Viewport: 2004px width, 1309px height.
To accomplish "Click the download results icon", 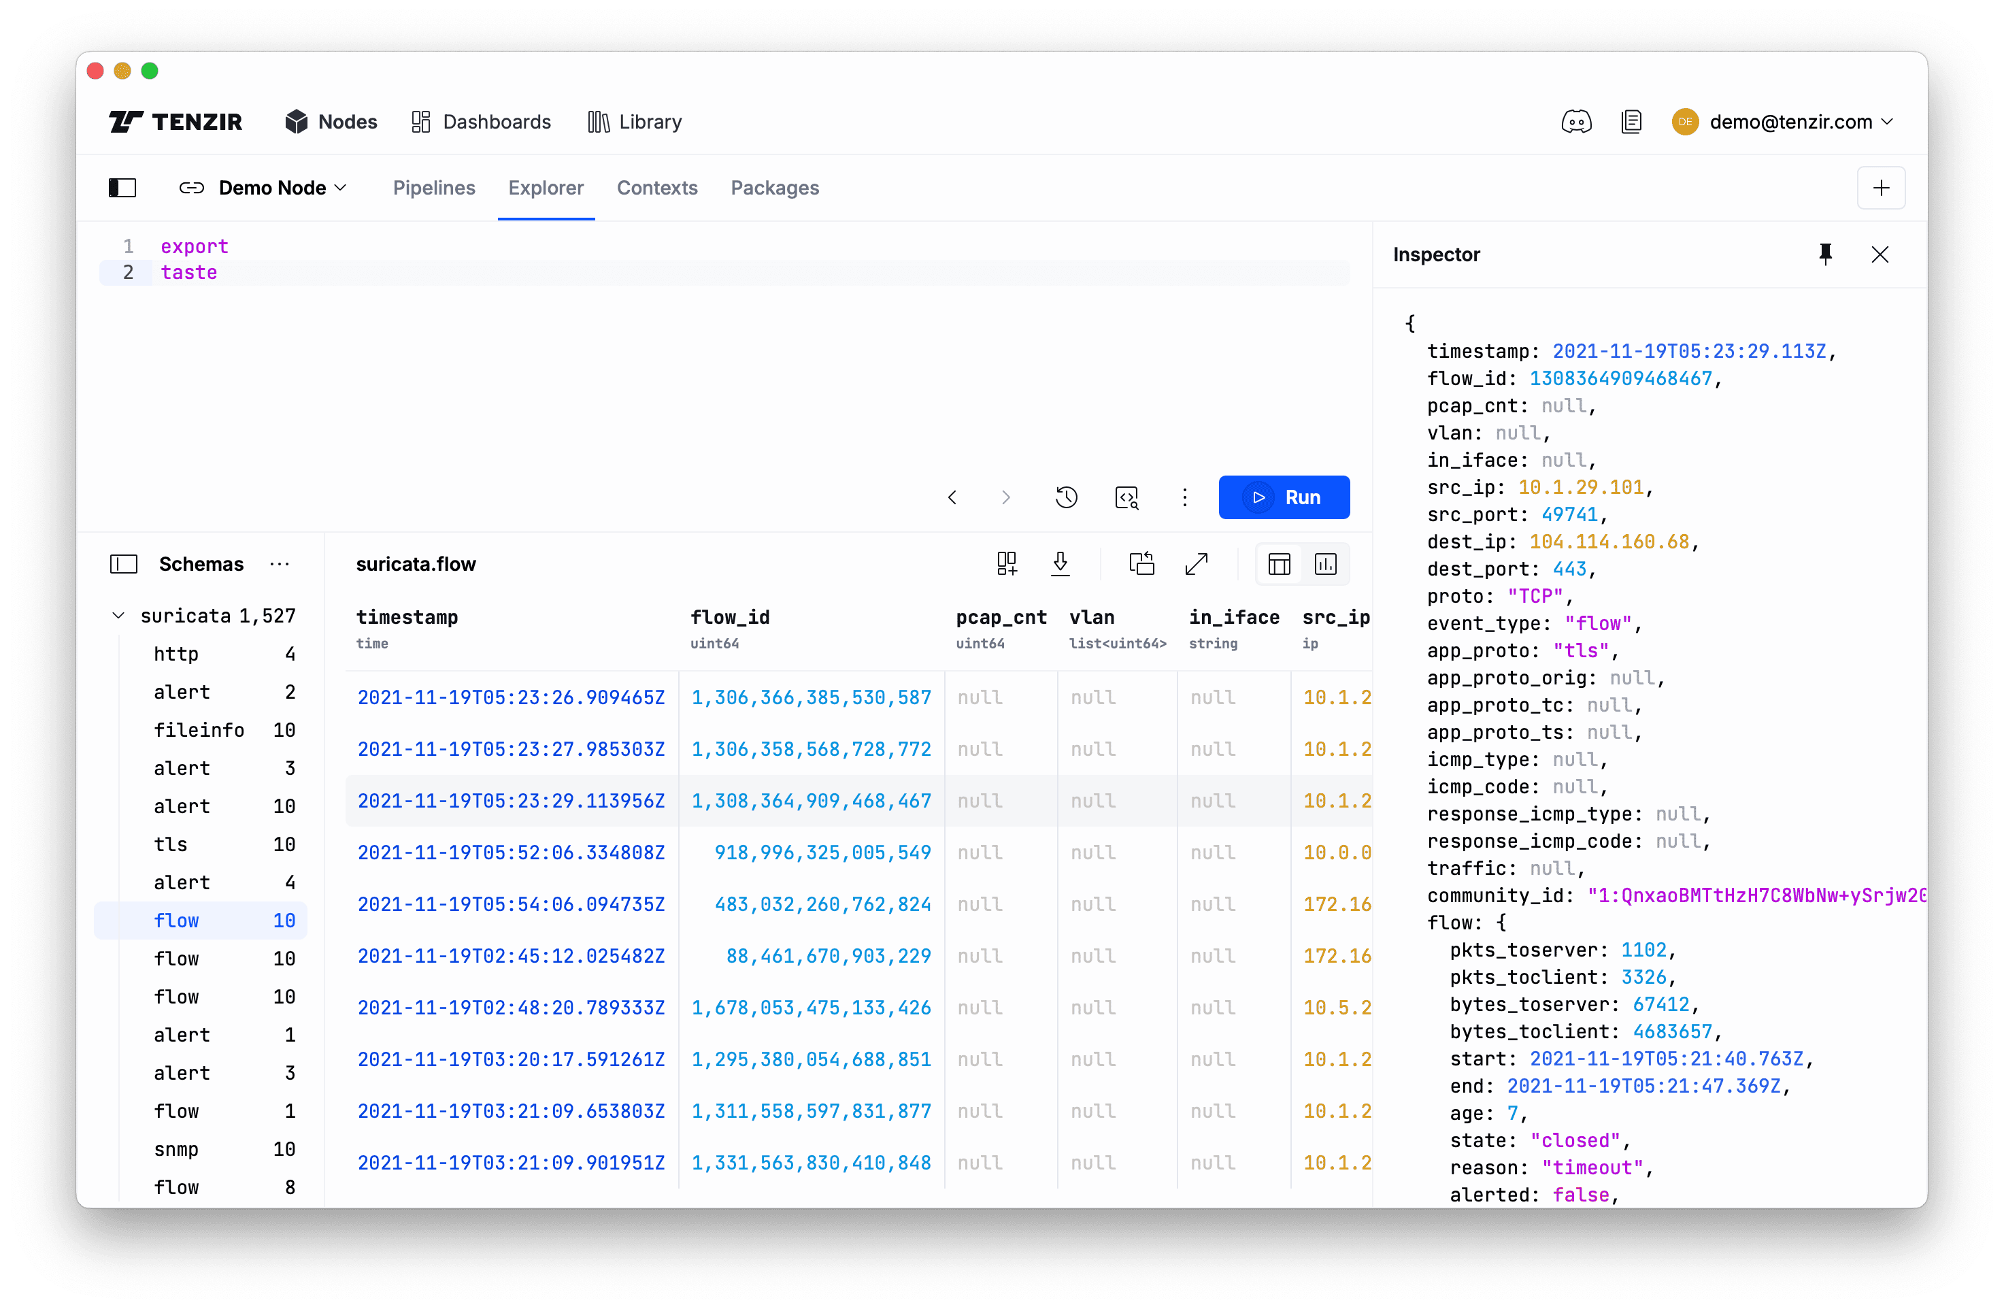I will pos(1060,563).
